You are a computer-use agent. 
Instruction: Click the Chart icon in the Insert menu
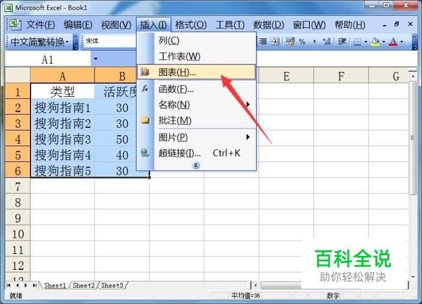click(x=145, y=71)
